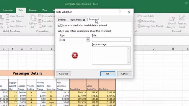Switch to Input Message tab
The image size is (189, 106).
(77, 20)
